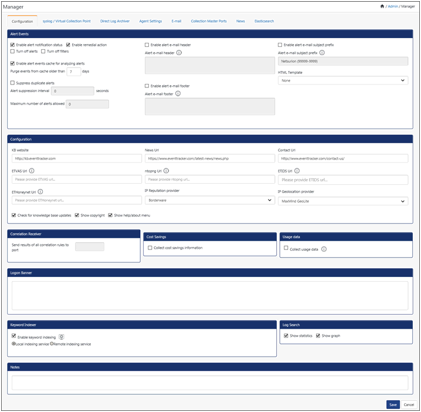Screen dimensions: 421x412
Task: Open Collection Master Ports tab
Action: click(209, 21)
